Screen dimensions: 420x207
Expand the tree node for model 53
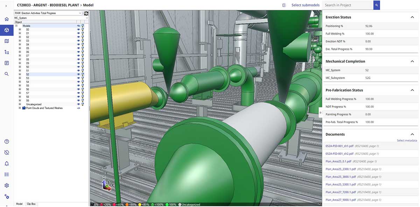20,78
